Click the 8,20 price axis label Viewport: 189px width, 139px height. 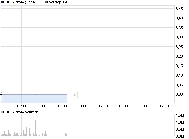tap(179, 56)
